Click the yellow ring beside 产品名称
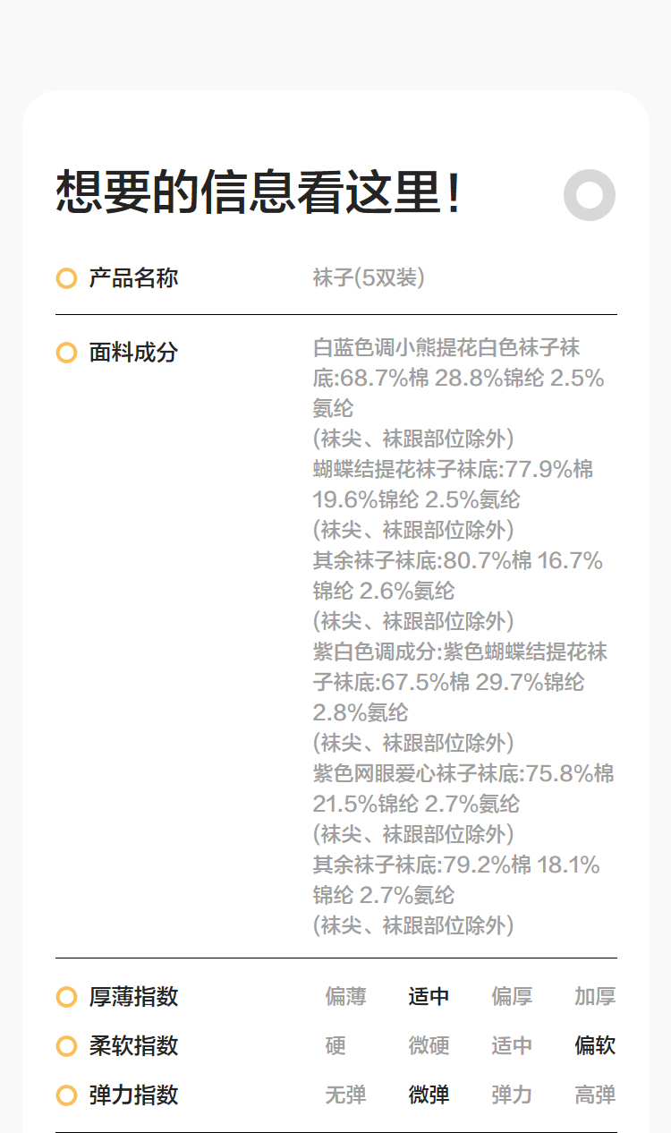The image size is (671, 1133). pyautogui.click(x=66, y=278)
